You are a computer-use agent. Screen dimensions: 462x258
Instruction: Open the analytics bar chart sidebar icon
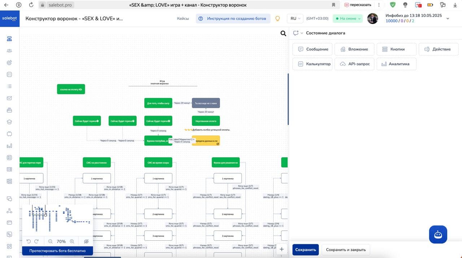tap(9, 146)
